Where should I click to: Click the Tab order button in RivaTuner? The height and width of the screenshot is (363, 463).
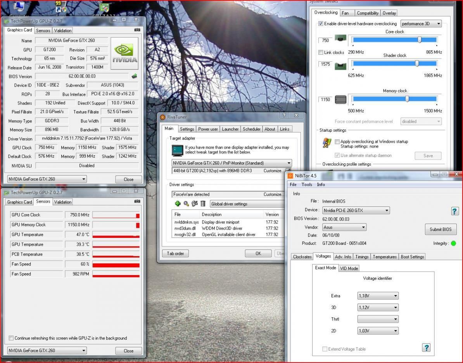[x=175, y=253]
